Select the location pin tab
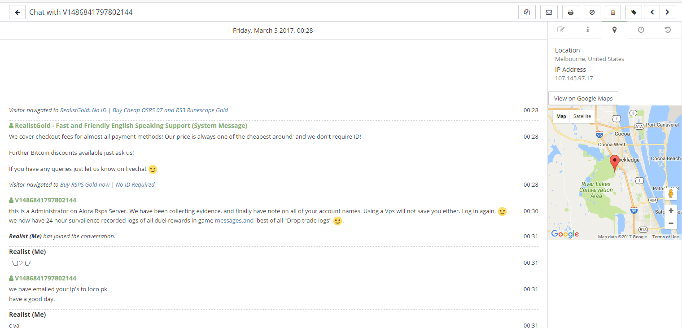Viewport: 682px width, 328px height. (x=614, y=30)
